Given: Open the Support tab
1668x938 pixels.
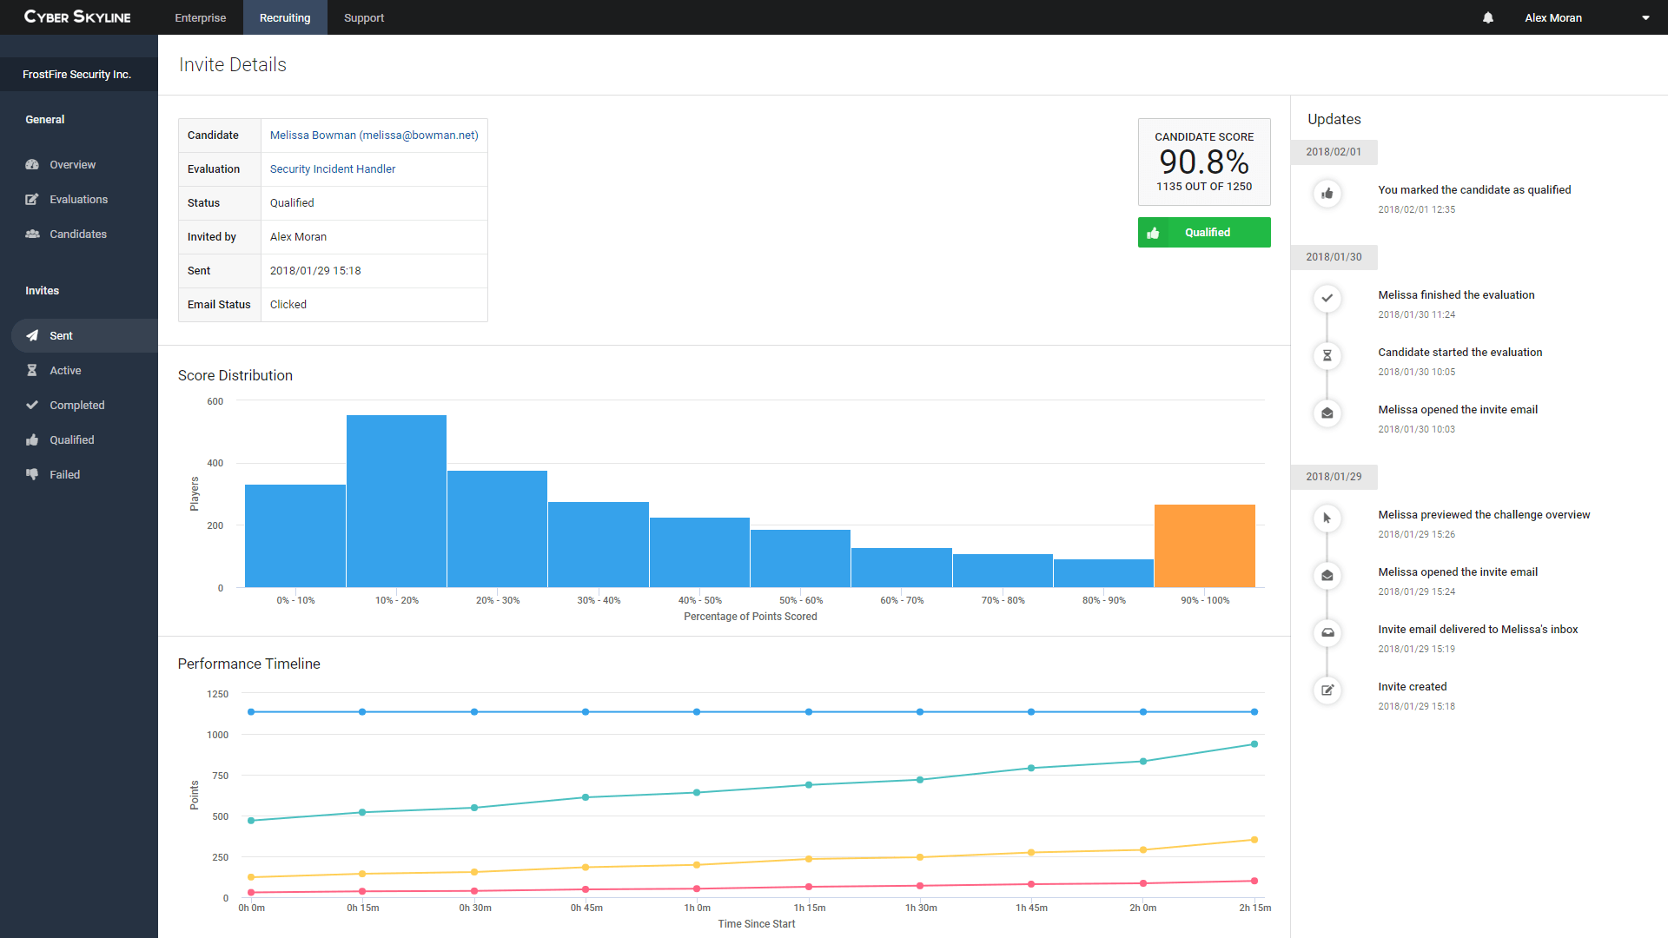Looking at the screenshot, I should click(363, 17).
